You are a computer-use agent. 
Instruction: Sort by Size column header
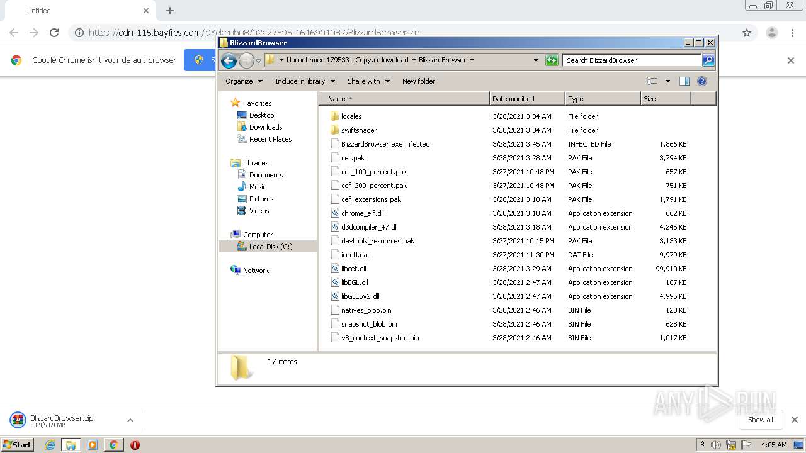coord(666,99)
